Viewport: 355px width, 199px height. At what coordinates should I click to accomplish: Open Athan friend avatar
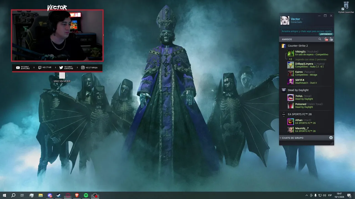[x=290, y=122]
